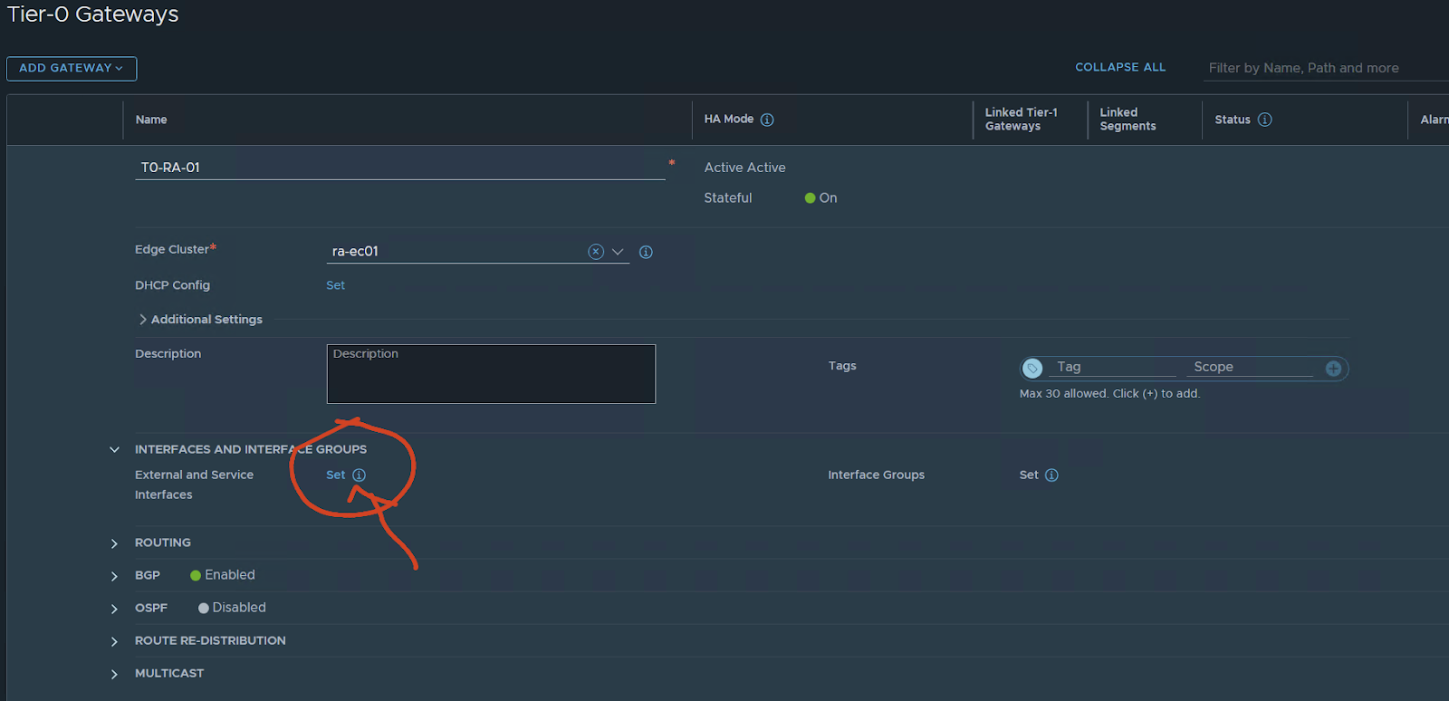Expand the Routing section
Viewport: 1449px width, 701px height.
point(114,543)
